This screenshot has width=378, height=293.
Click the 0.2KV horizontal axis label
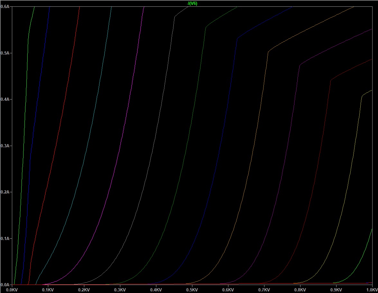tap(84, 290)
